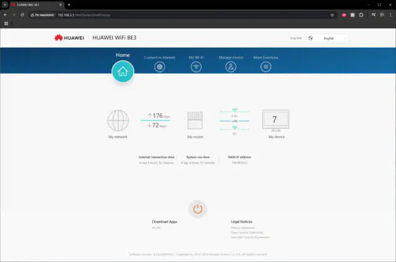The width and height of the screenshot is (396, 262).
Task: Open the My Wi-Fi icon
Action: [x=196, y=67]
